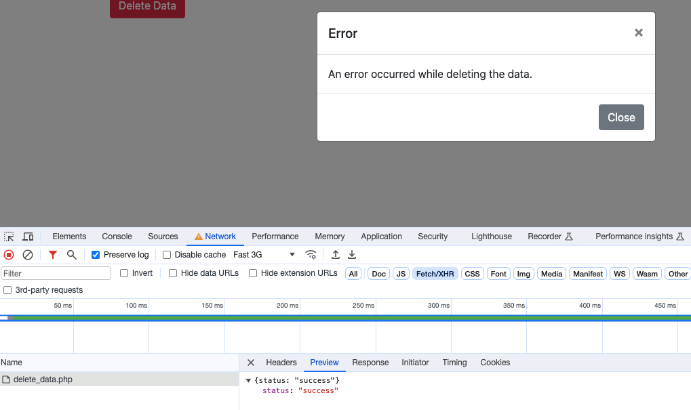
Task: Click the Delete Data button
Action: click(147, 8)
